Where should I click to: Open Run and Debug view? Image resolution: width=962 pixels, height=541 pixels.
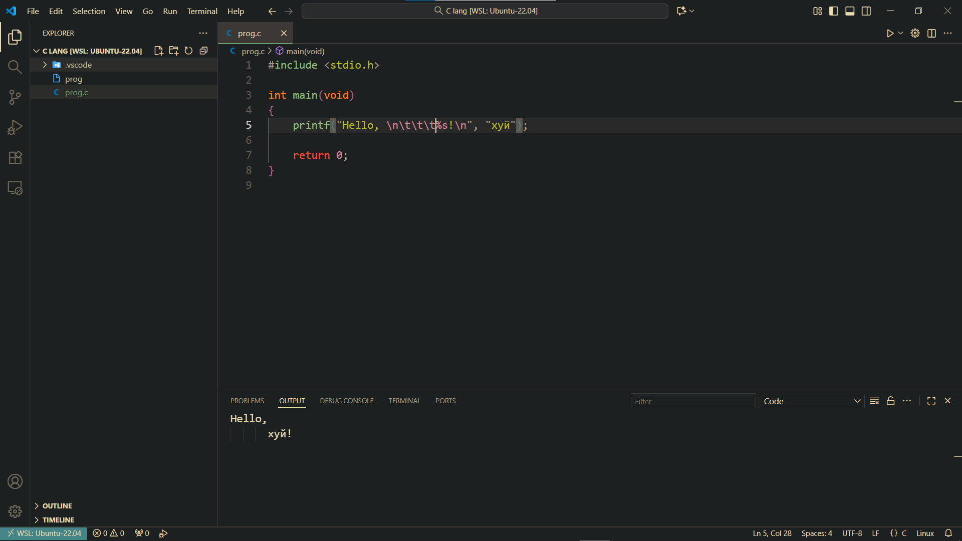(x=15, y=127)
